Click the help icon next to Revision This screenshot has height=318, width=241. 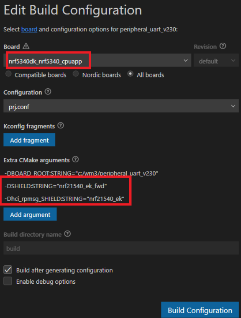click(x=223, y=46)
